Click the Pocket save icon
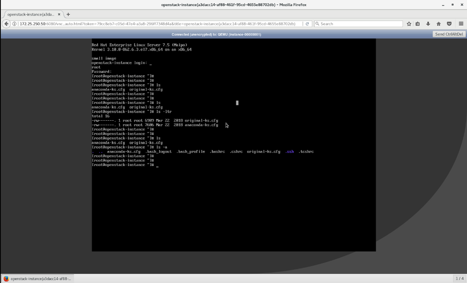Screen dimensions: 467x283 [449, 24]
